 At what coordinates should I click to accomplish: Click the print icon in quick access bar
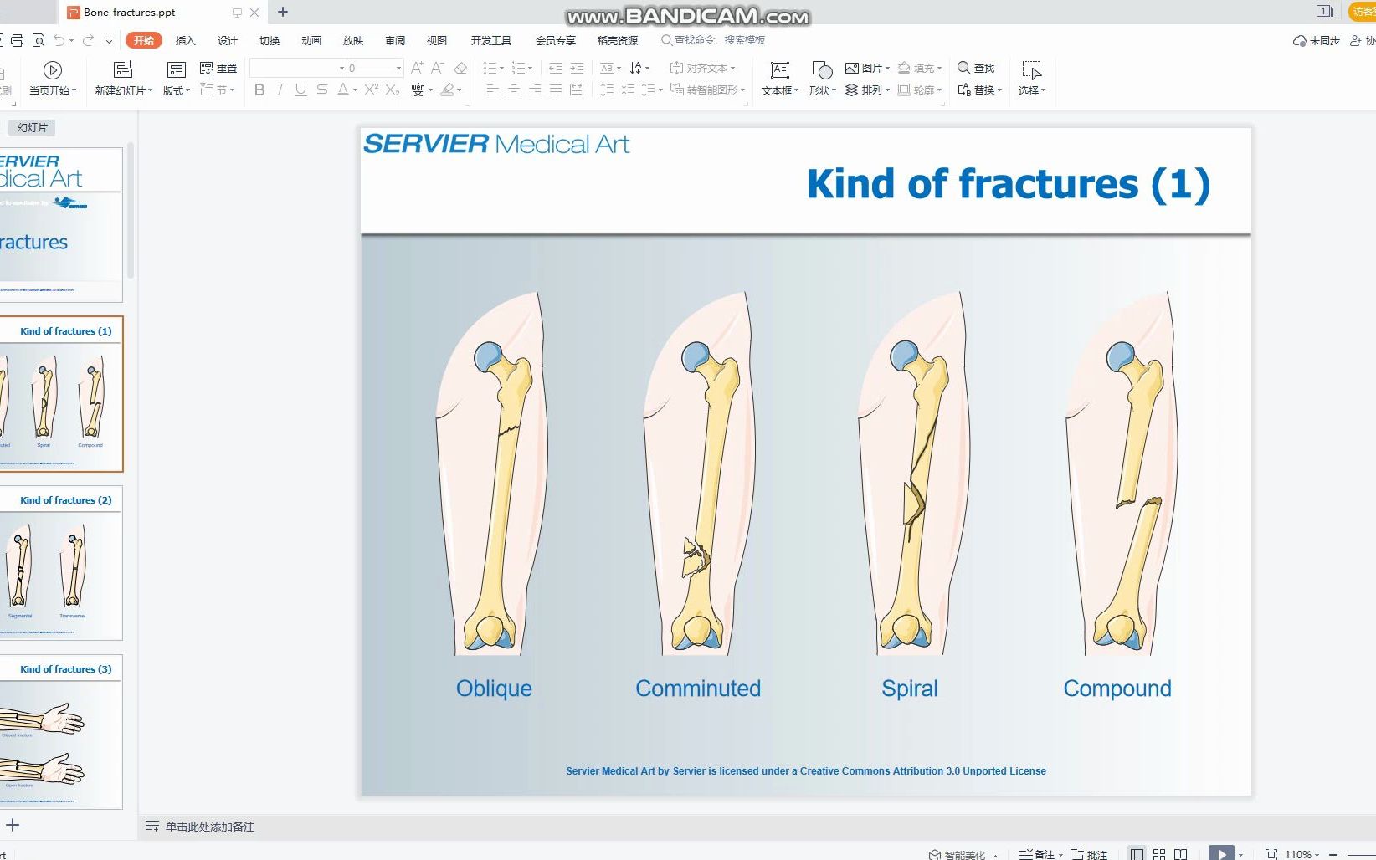click(x=17, y=40)
